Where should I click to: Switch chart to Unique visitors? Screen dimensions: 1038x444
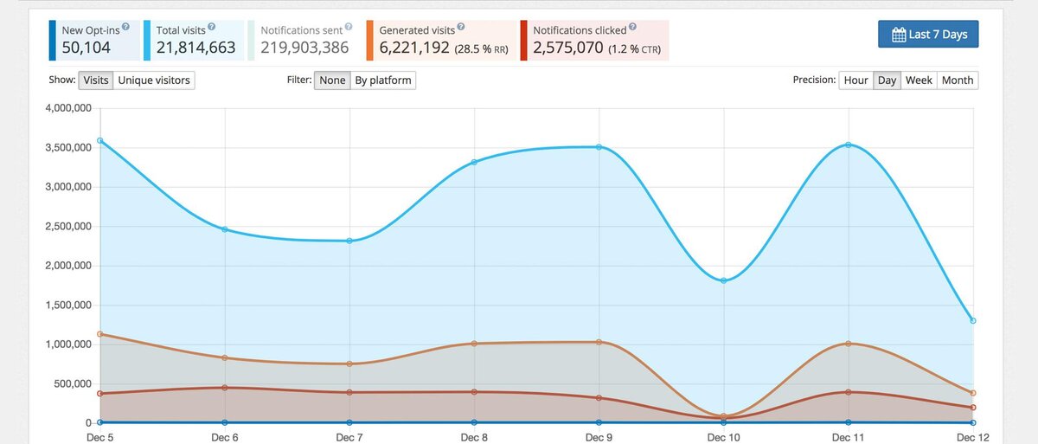(154, 80)
